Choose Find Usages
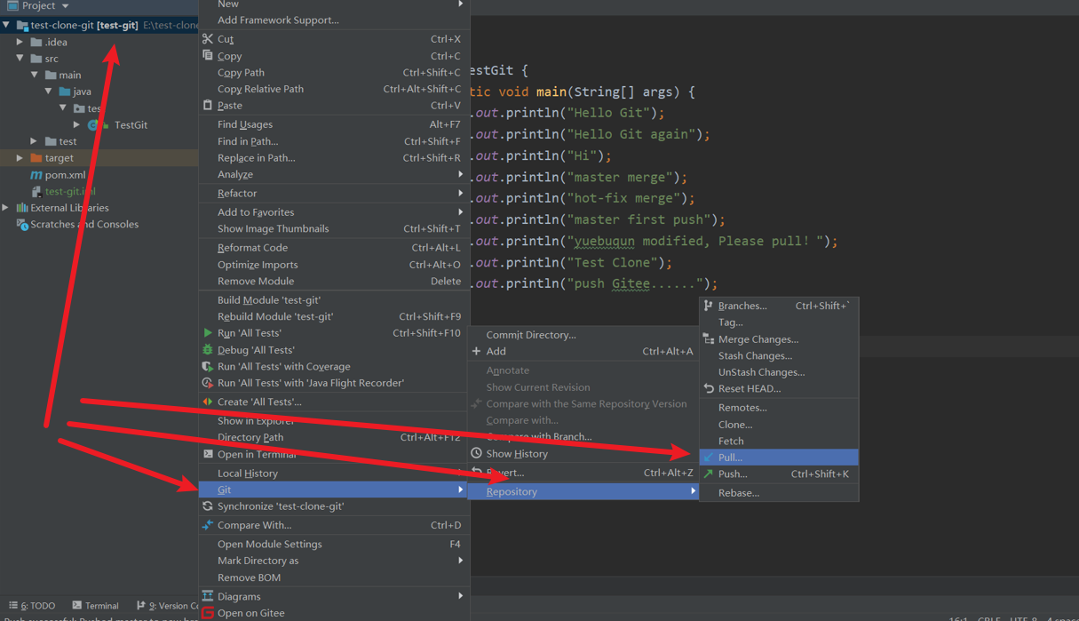The width and height of the screenshot is (1079, 621). coord(334,124)
